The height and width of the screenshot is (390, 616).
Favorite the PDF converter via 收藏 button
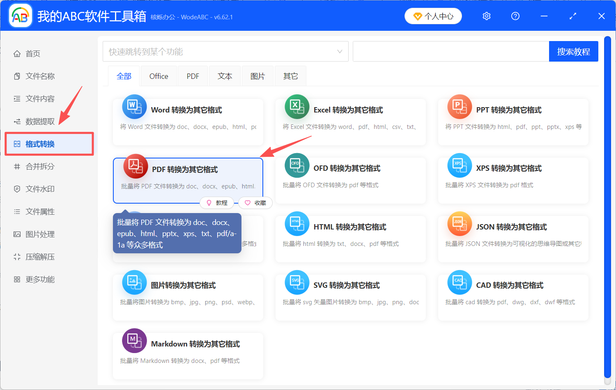255,202
